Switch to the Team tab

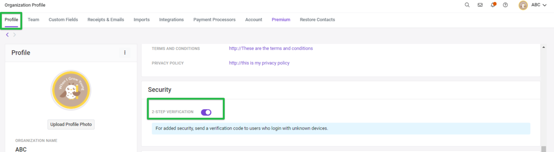pyautogui.click(x=33, y=20)
